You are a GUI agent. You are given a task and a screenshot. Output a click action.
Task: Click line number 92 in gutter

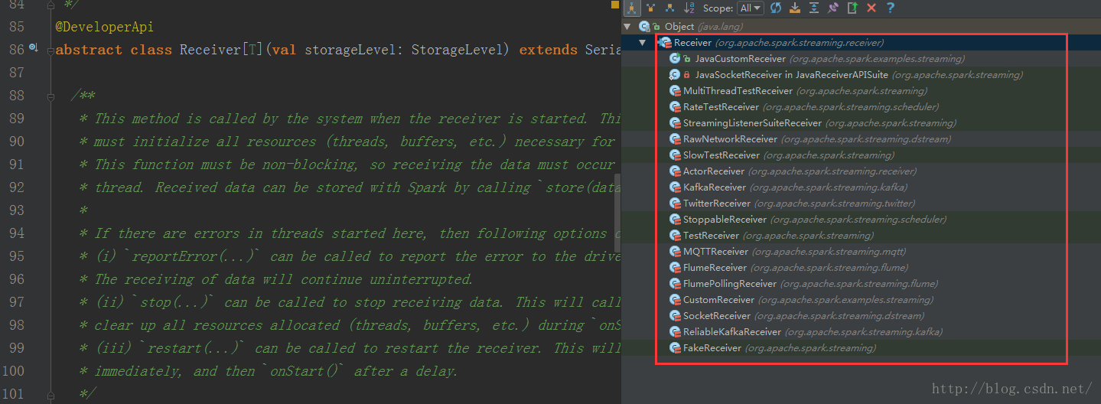16,187
